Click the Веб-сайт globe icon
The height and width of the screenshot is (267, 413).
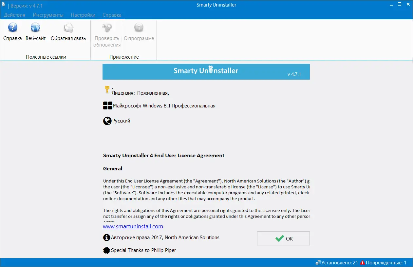(35, 28)
